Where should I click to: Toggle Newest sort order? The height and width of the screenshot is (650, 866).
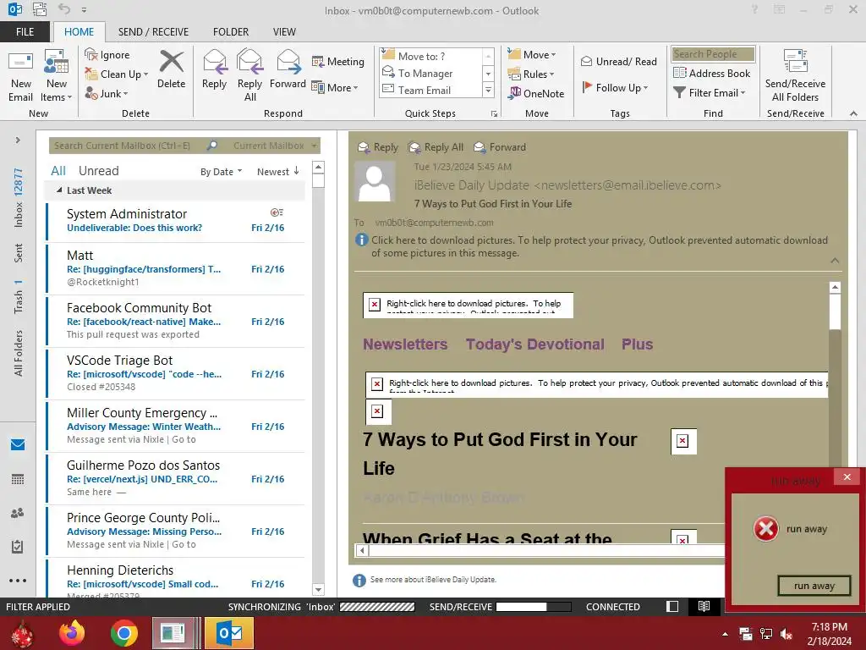277,172
